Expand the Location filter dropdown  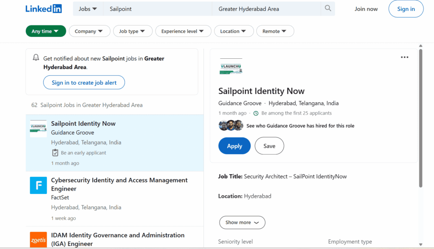point(234,31)
